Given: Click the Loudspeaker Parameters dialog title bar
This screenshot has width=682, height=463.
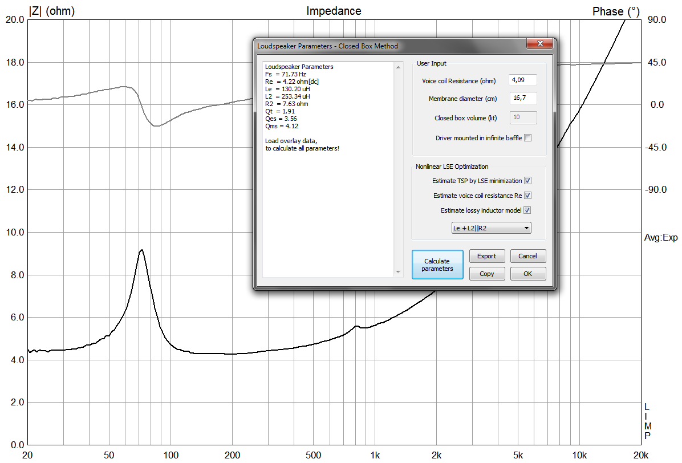Looking at the screenshot, I should [327, 46].
